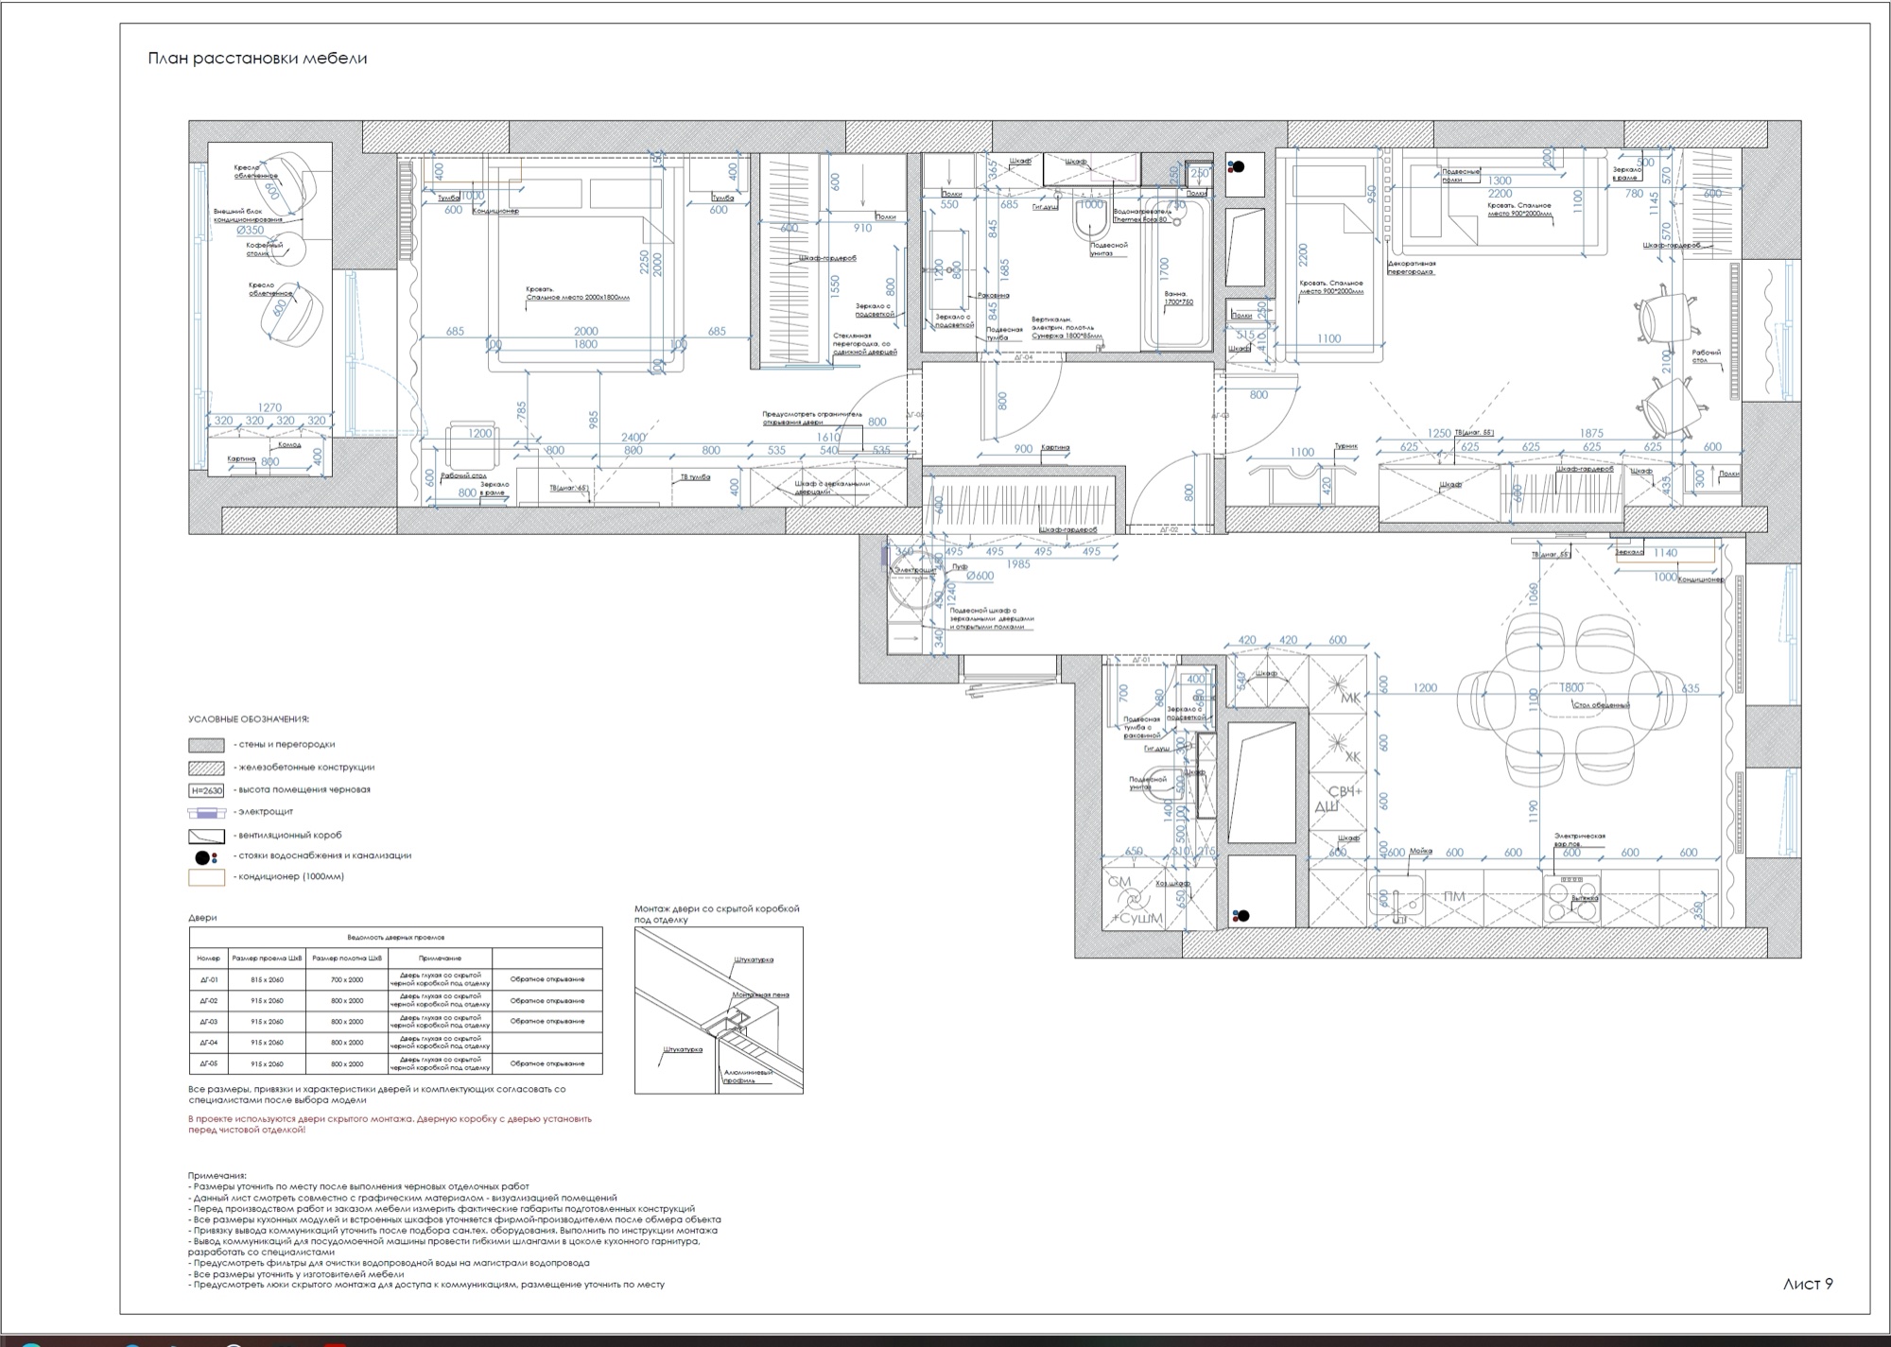Click the "ХК" kitchen column label
This screenshot has height=1347, width=1891.
point(1352,756)
